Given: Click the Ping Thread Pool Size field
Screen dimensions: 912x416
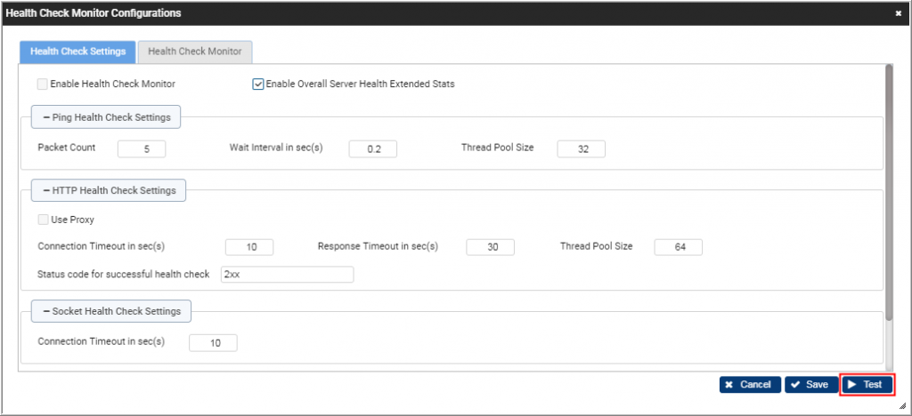Looking at the screenshot, I should (581, 148).
